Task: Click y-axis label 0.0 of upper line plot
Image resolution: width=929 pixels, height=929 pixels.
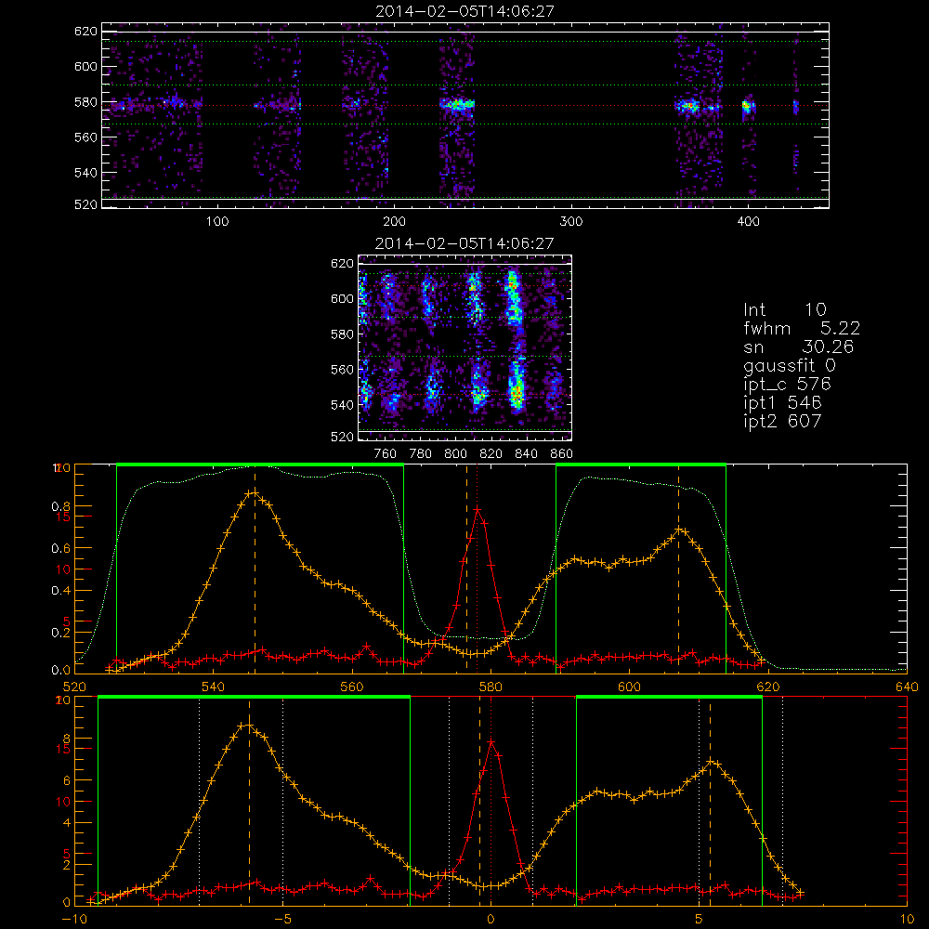Action: coord(61,671)
